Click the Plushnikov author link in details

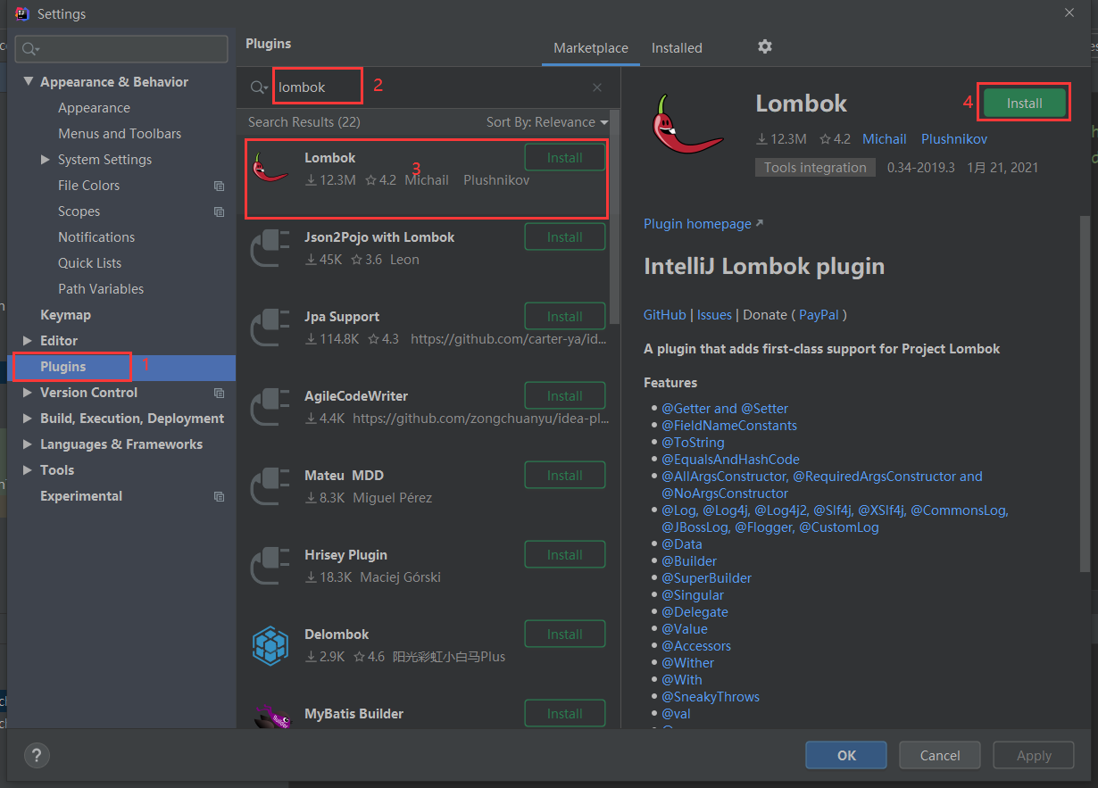click(954, 139)
